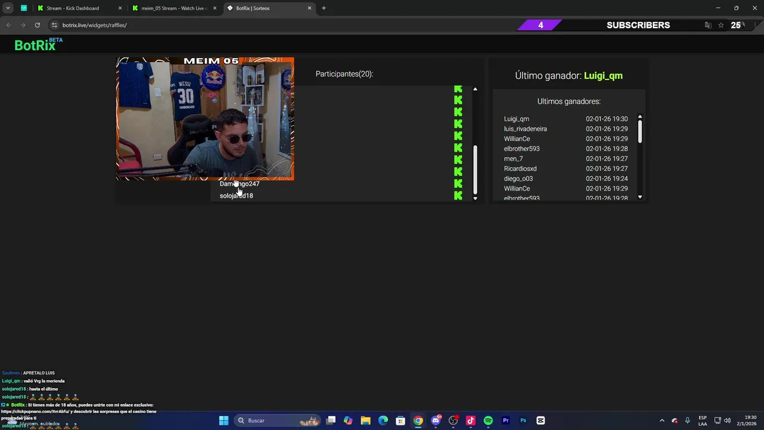Viewport: 764px width, 430px height.
Task: Open the Windows Start menu
Action: point(224,420)
